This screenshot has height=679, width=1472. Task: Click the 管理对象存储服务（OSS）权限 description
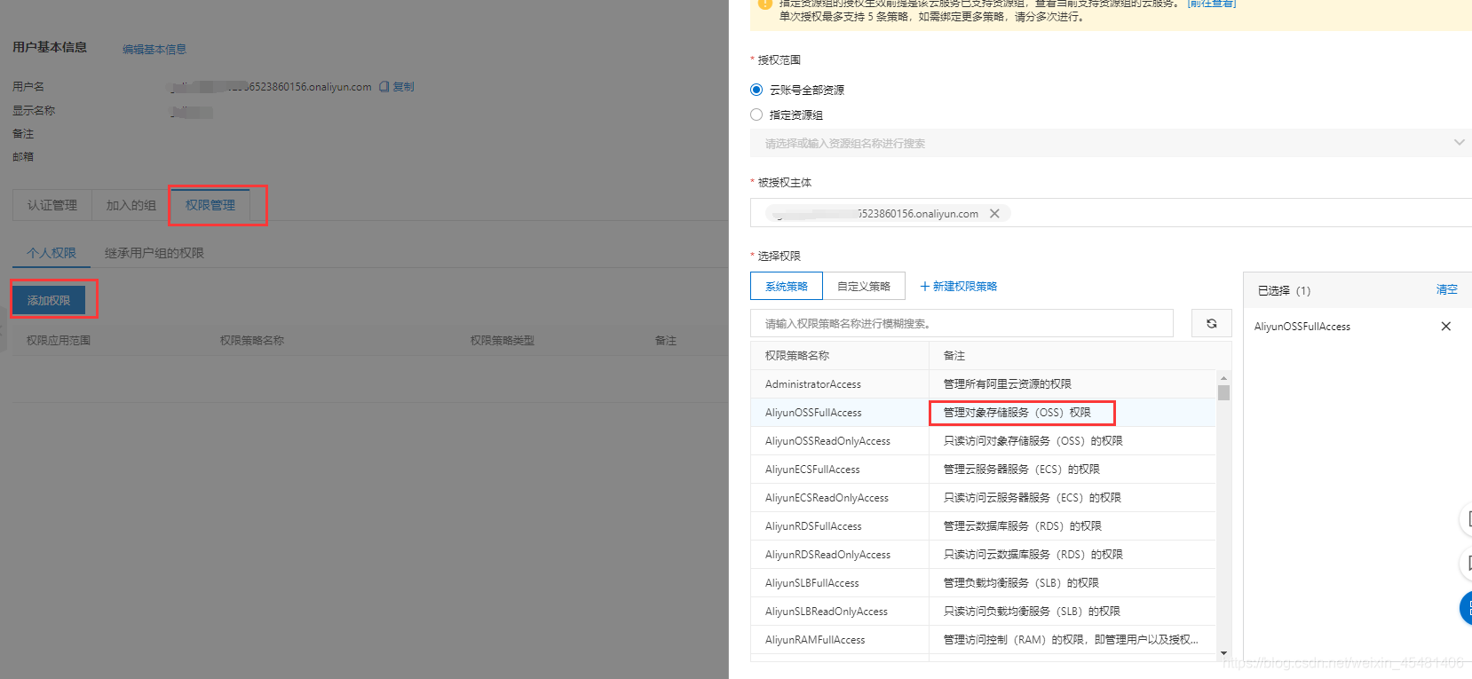tap(1017, 413)
